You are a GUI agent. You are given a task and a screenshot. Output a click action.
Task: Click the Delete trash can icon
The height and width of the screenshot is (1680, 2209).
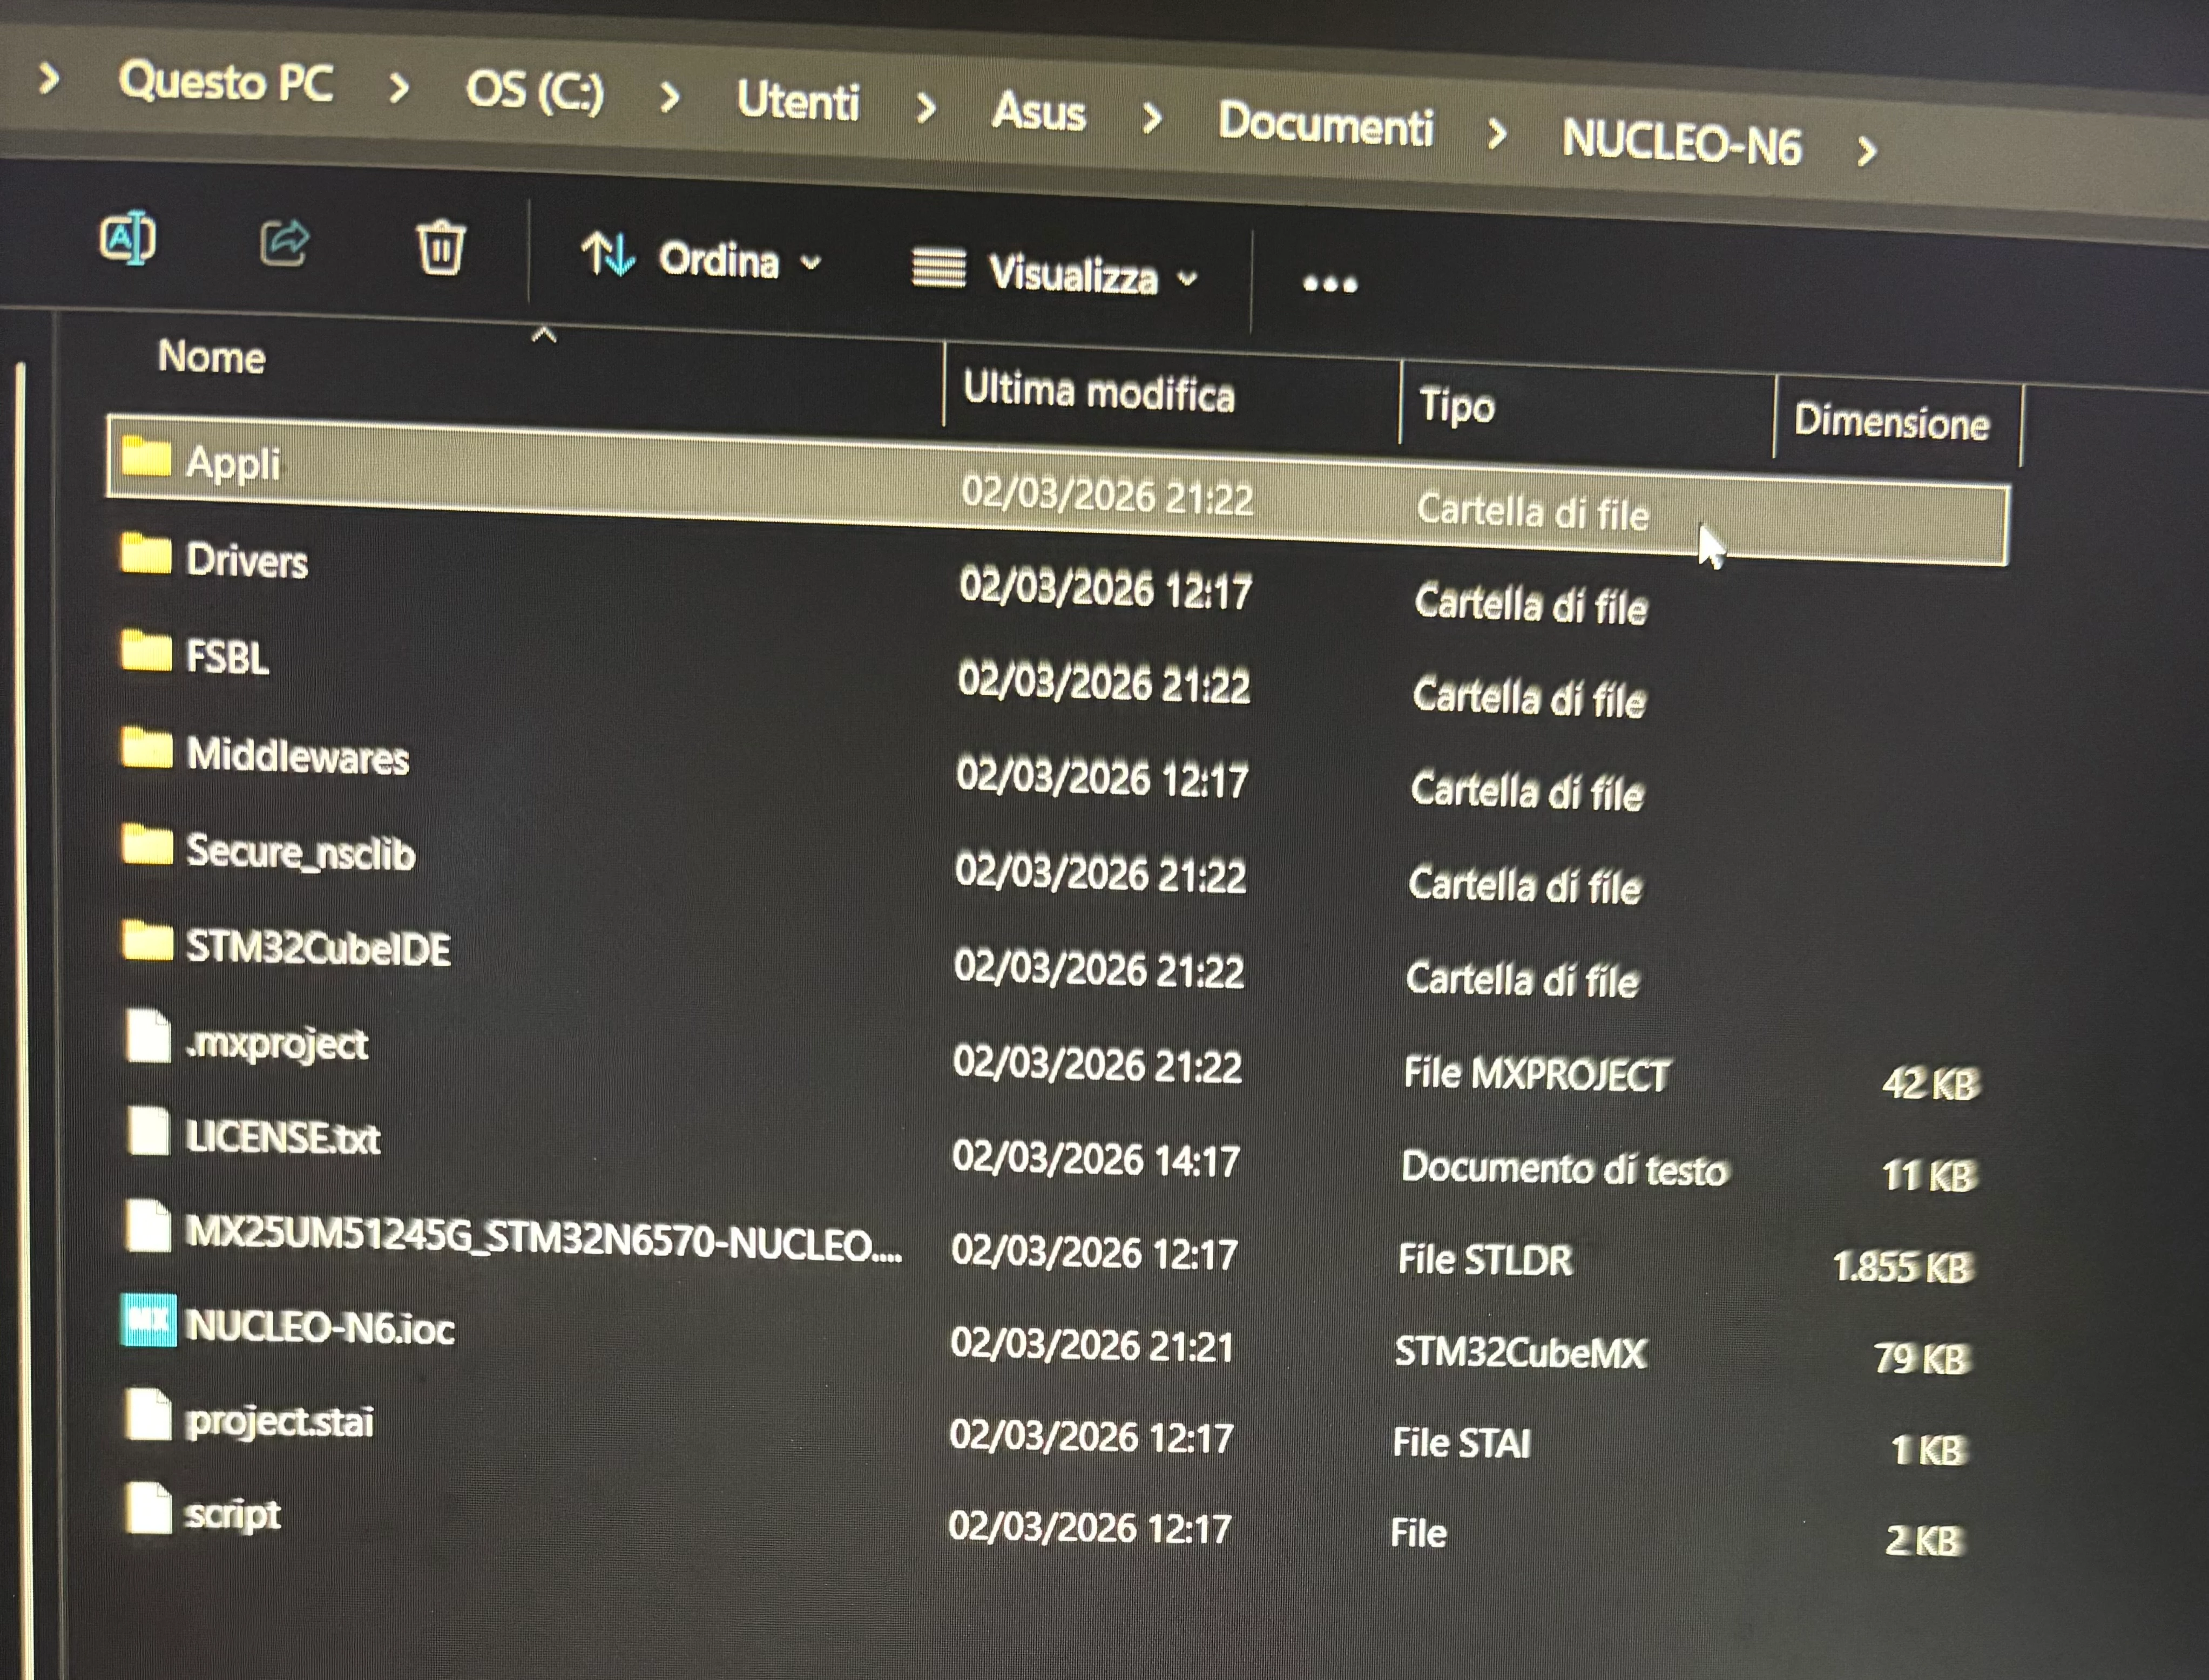pos(440,247)
